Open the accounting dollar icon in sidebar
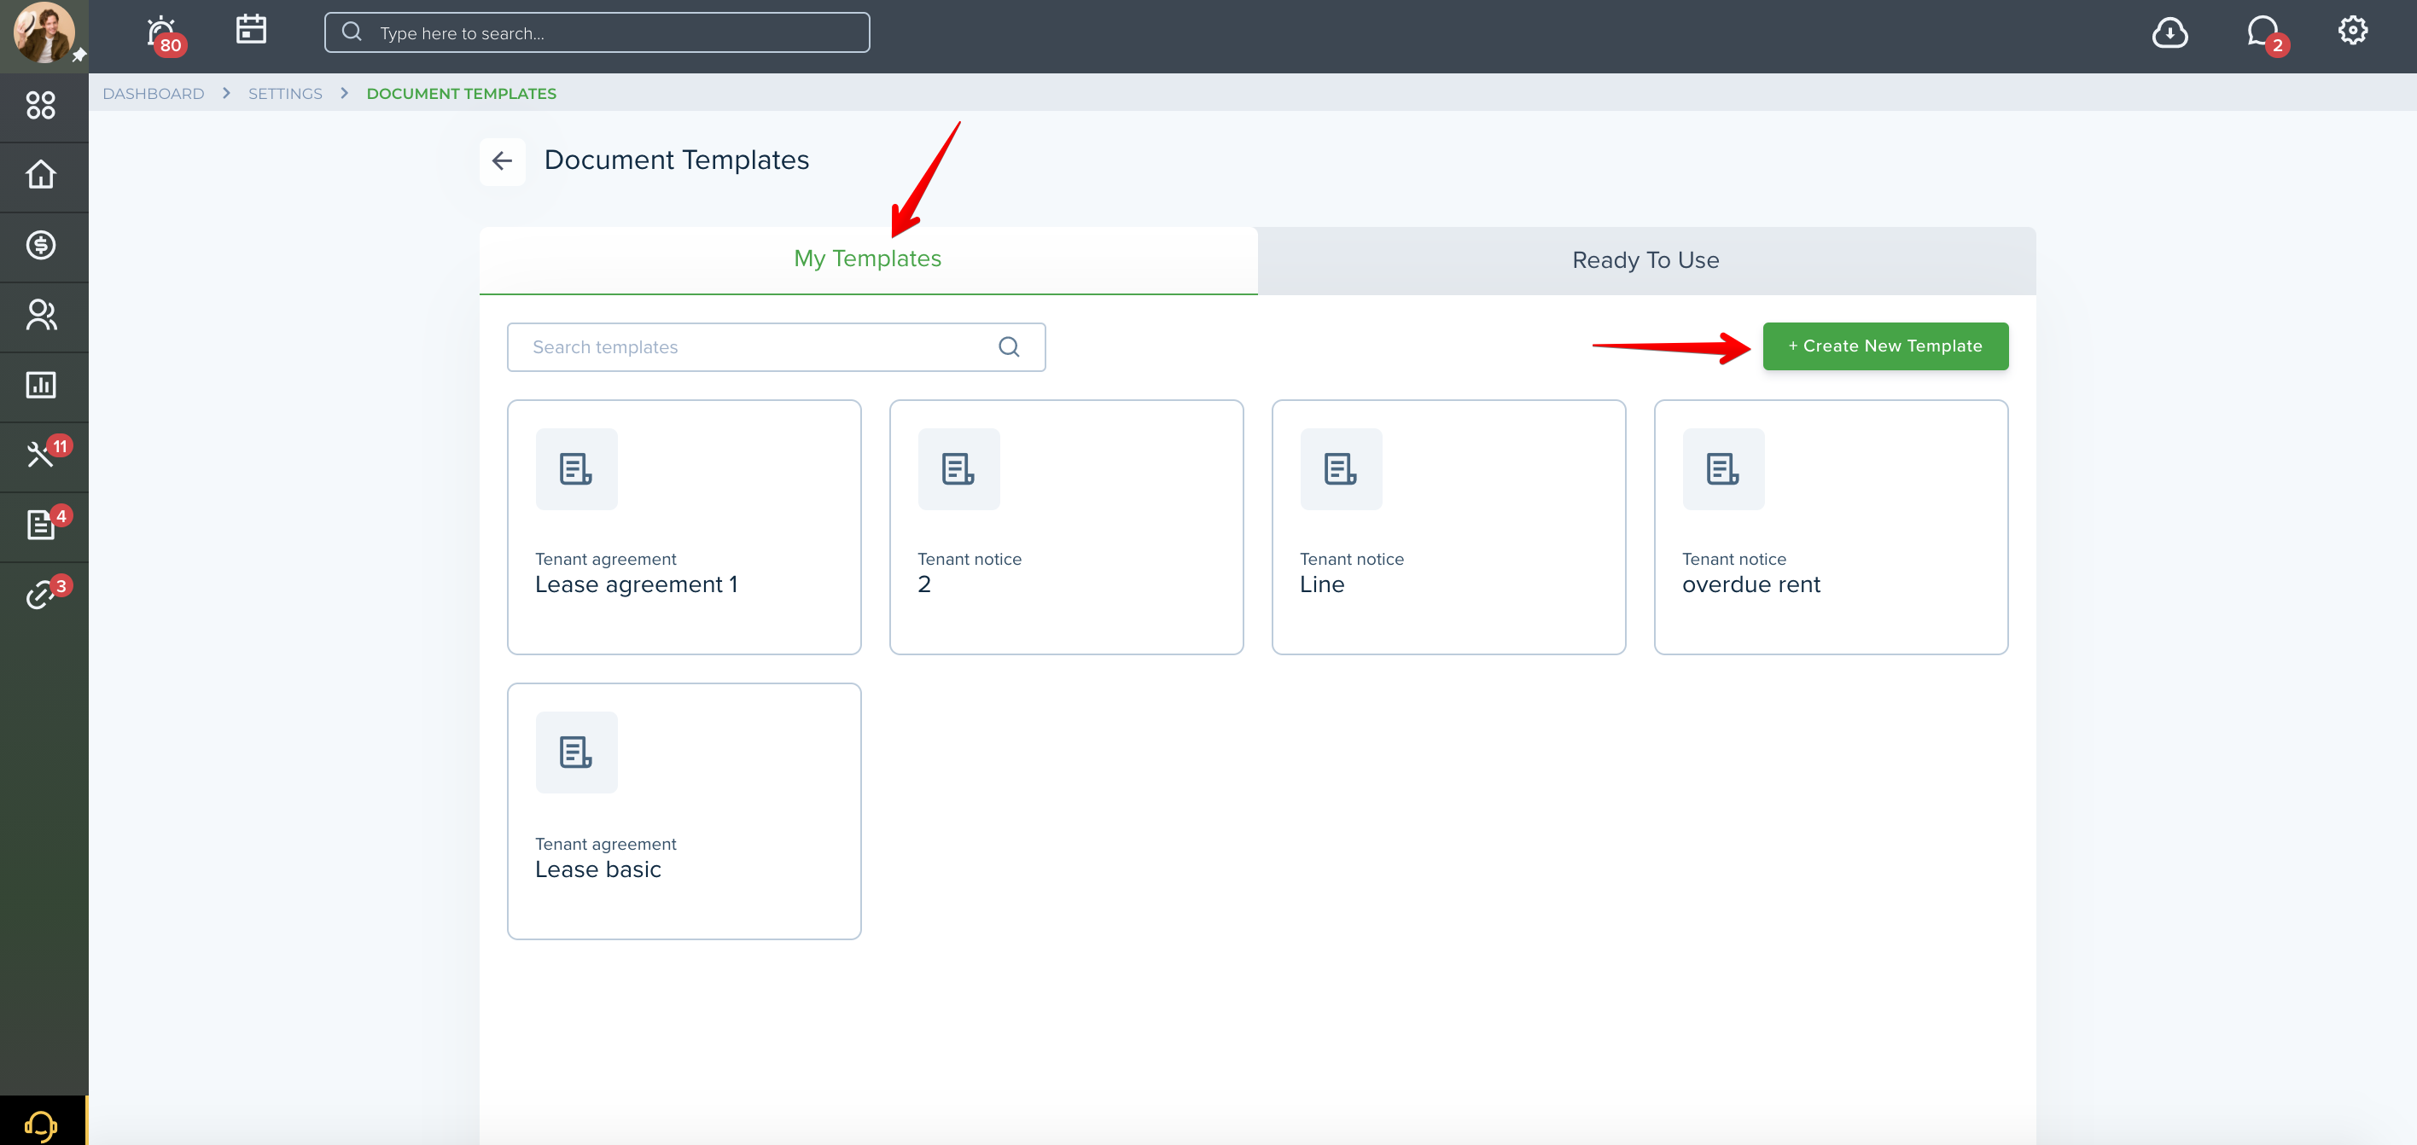2417x1145 pixels. point(40,246)
